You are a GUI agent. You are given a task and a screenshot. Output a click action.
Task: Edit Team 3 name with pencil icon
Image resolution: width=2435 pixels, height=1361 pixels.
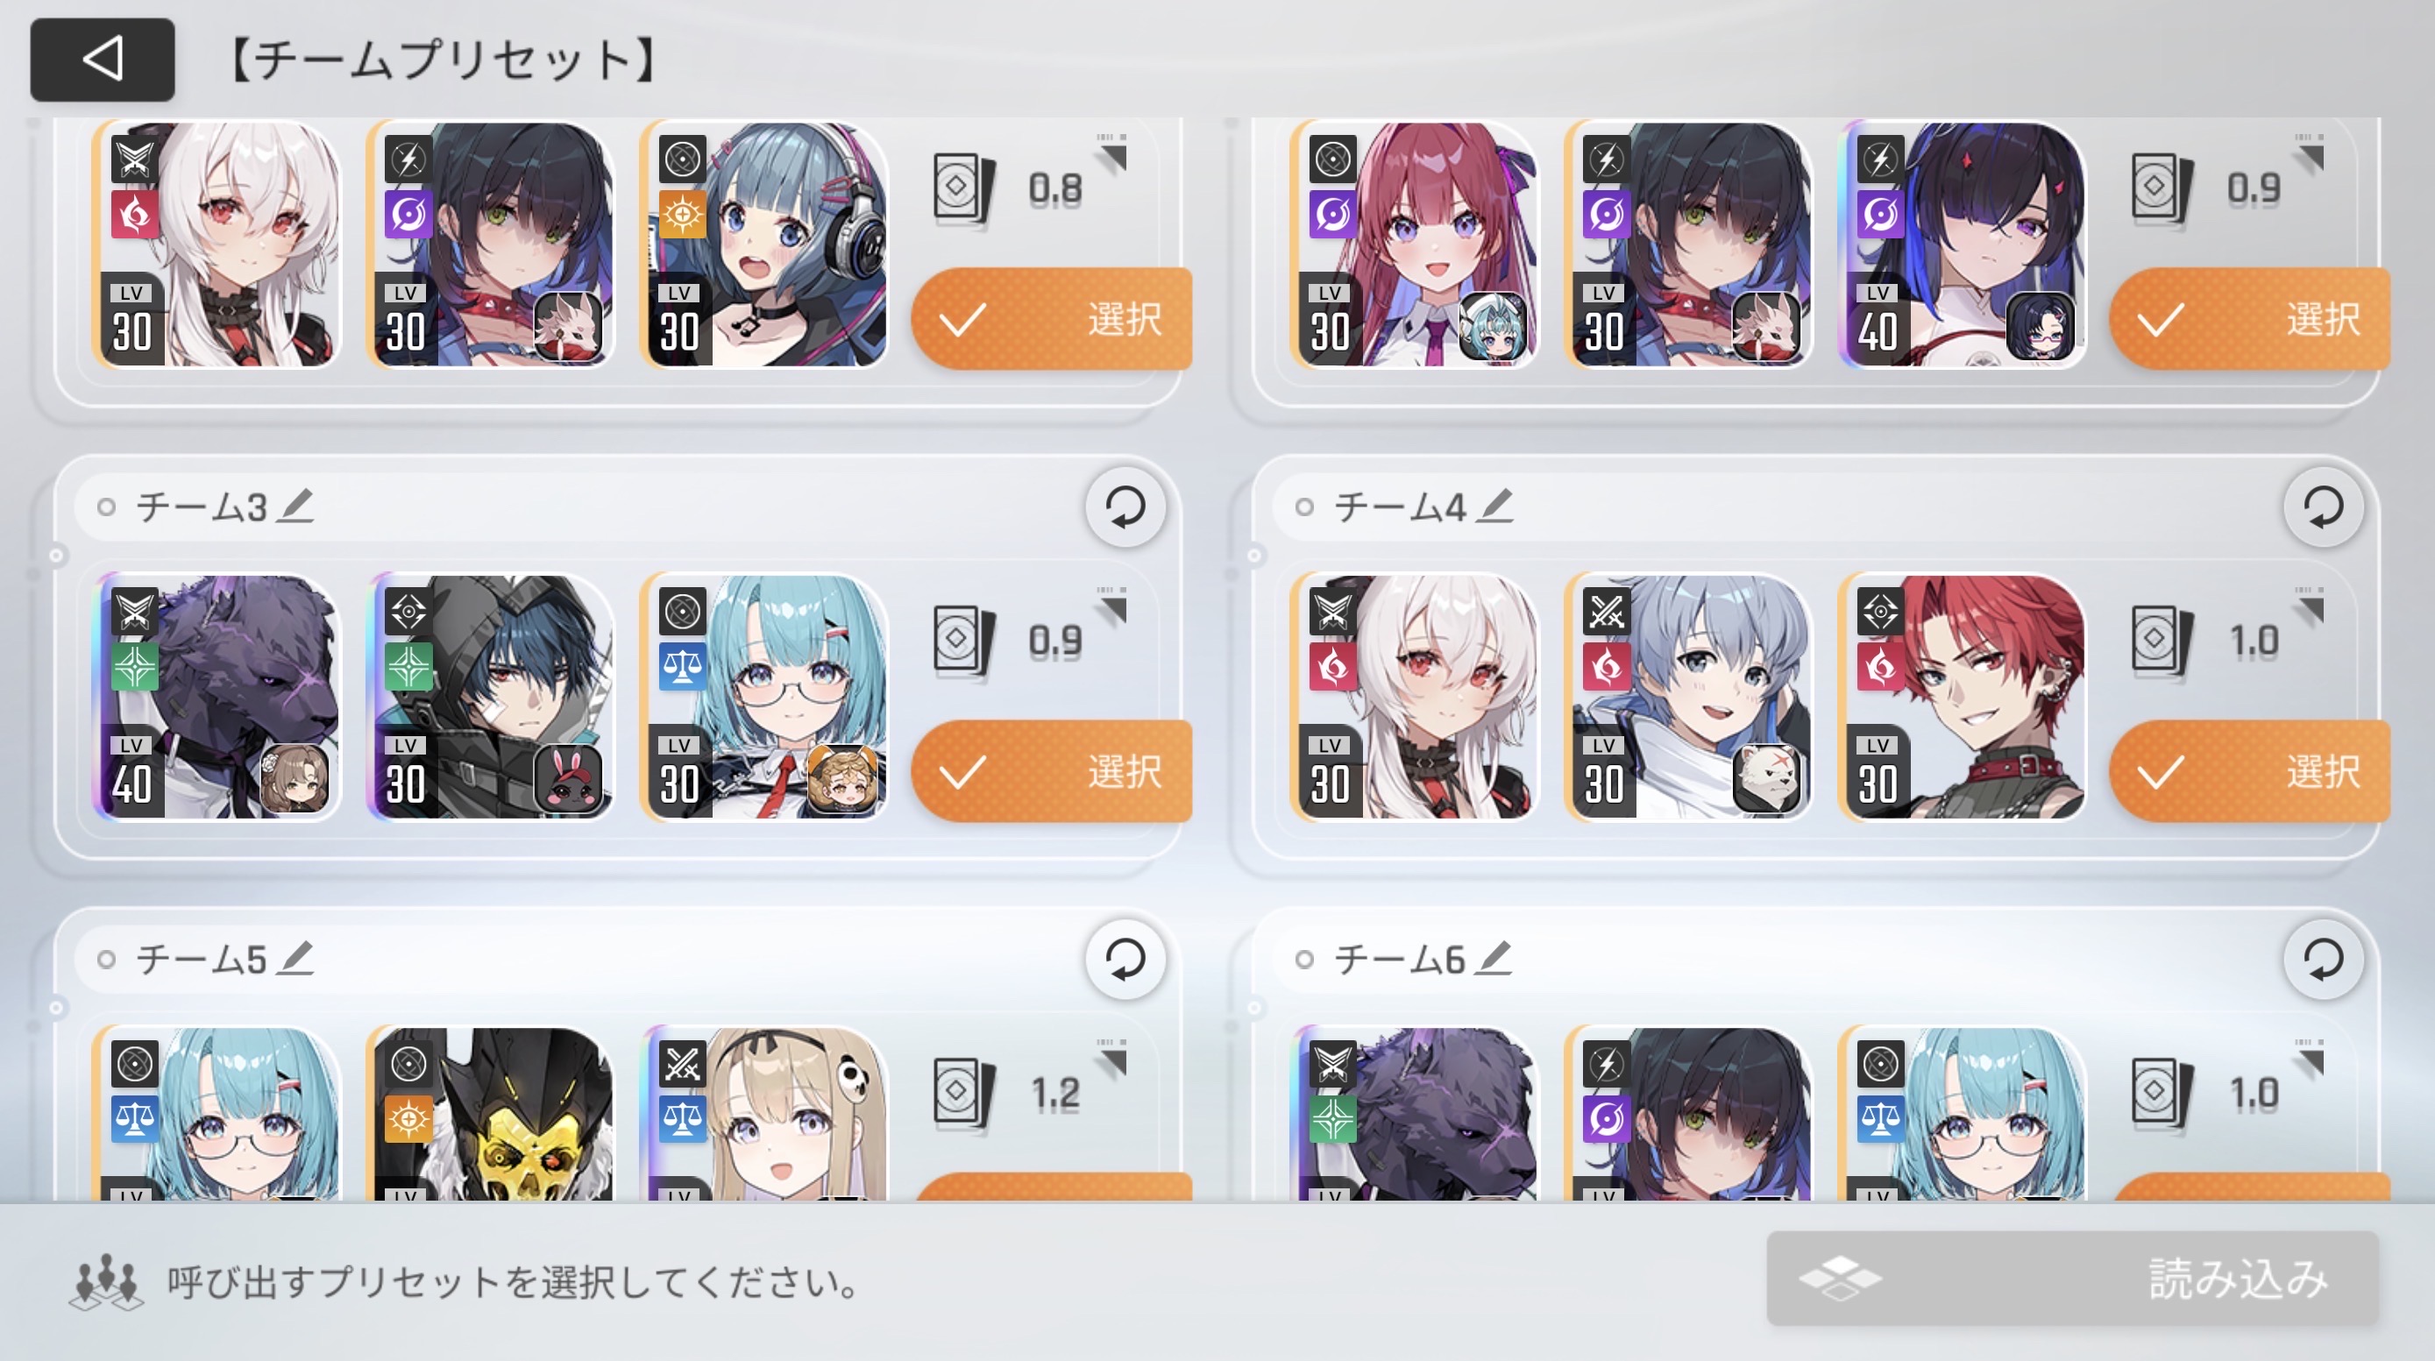tap(297, 507)
